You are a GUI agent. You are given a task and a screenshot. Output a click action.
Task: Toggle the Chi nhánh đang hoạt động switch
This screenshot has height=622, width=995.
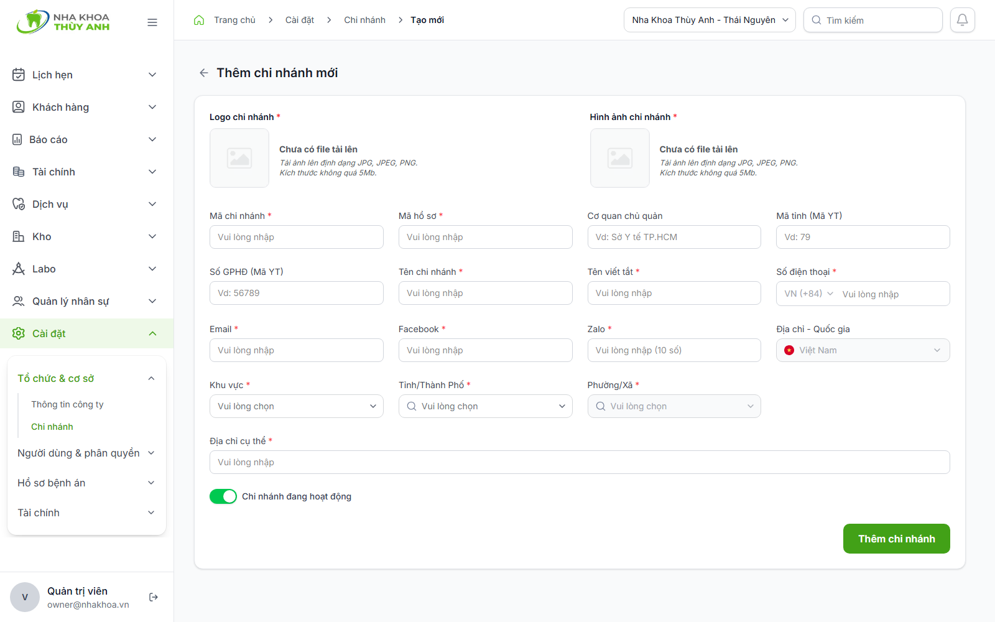click(223, 496)
